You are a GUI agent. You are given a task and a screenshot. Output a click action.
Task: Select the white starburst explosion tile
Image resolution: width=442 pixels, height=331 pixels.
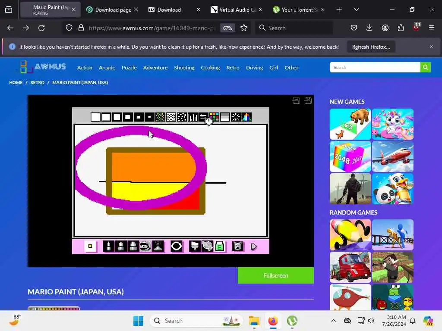click(x=236, y=117)
